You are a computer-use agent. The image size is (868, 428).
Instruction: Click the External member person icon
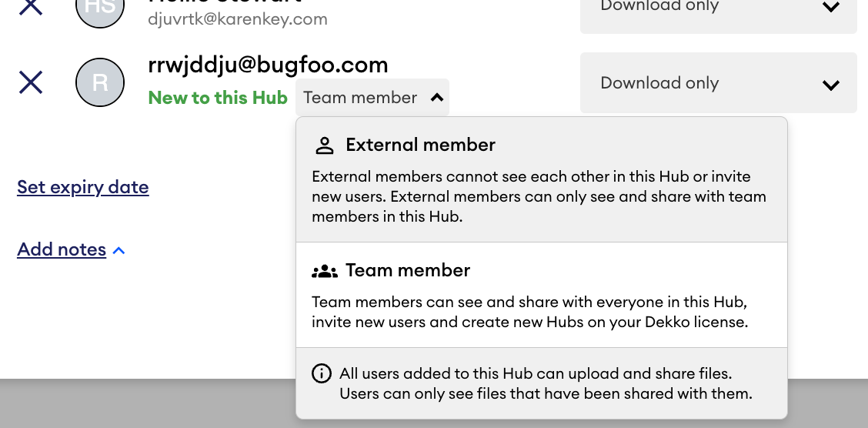pyautogui.click(x=325, y=145)
